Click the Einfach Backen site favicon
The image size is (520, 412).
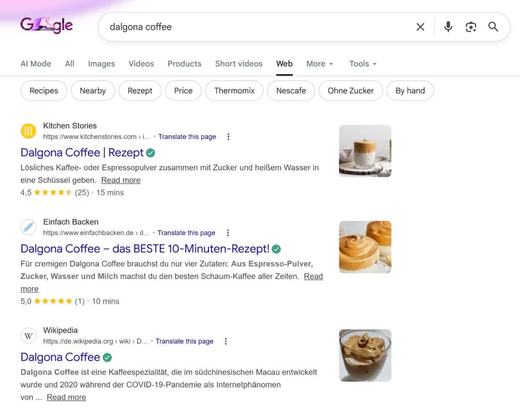28,227
